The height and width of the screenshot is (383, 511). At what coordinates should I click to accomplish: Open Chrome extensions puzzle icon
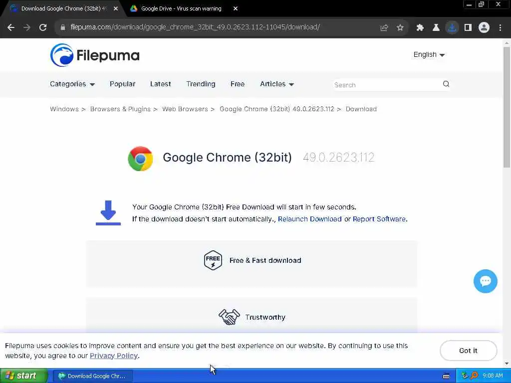pyautogui.click(x=420, y=28)
